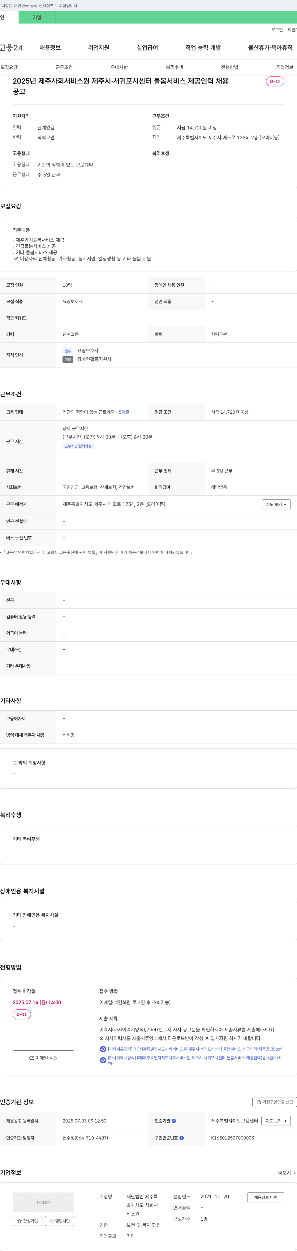297x1251 pixels.
Task: Click the insurance text 국민연금, 고용보험, 산재보험, 건강보험
Action: [98, 488]
